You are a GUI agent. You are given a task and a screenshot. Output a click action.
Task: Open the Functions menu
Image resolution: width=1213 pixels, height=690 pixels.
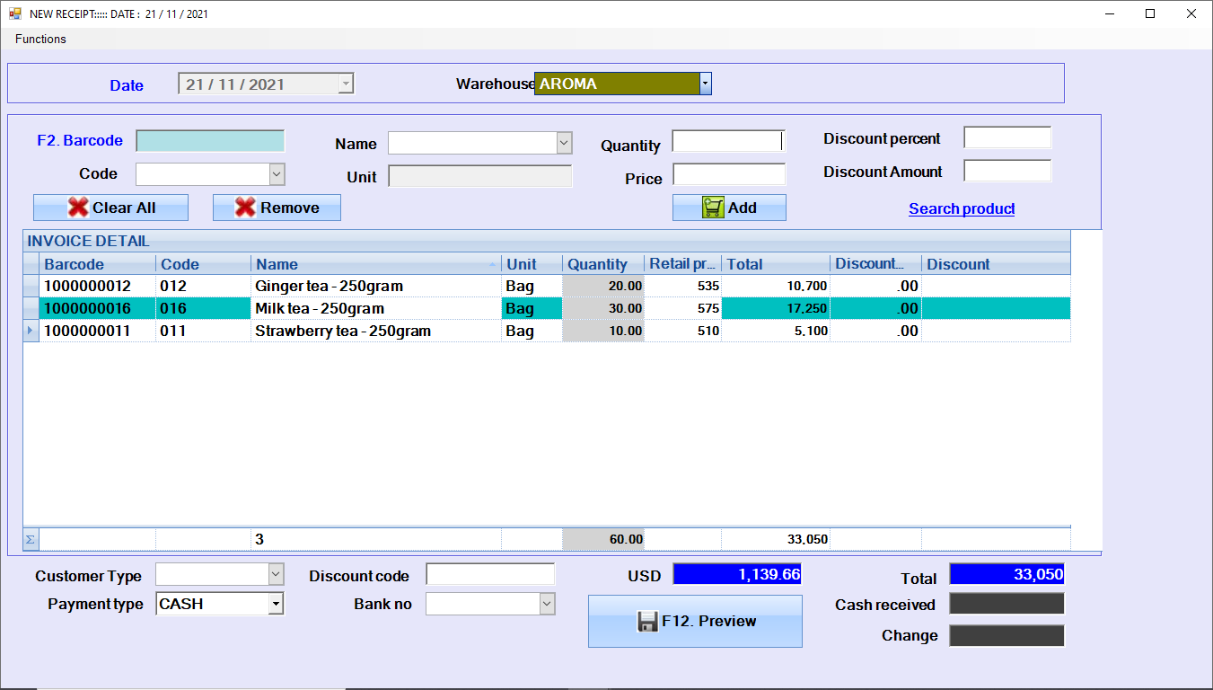click(x=40, y=39)
